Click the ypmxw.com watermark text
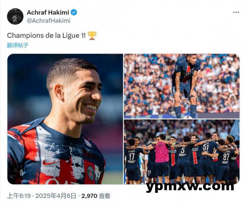Image resolution: width=243 pixels, height=202 pixels. (190, 186)
